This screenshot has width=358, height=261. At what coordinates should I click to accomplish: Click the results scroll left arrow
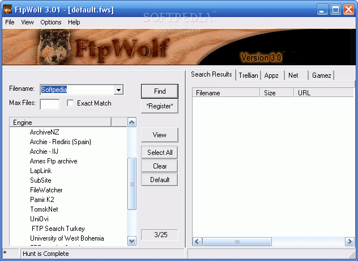[197, 242]
